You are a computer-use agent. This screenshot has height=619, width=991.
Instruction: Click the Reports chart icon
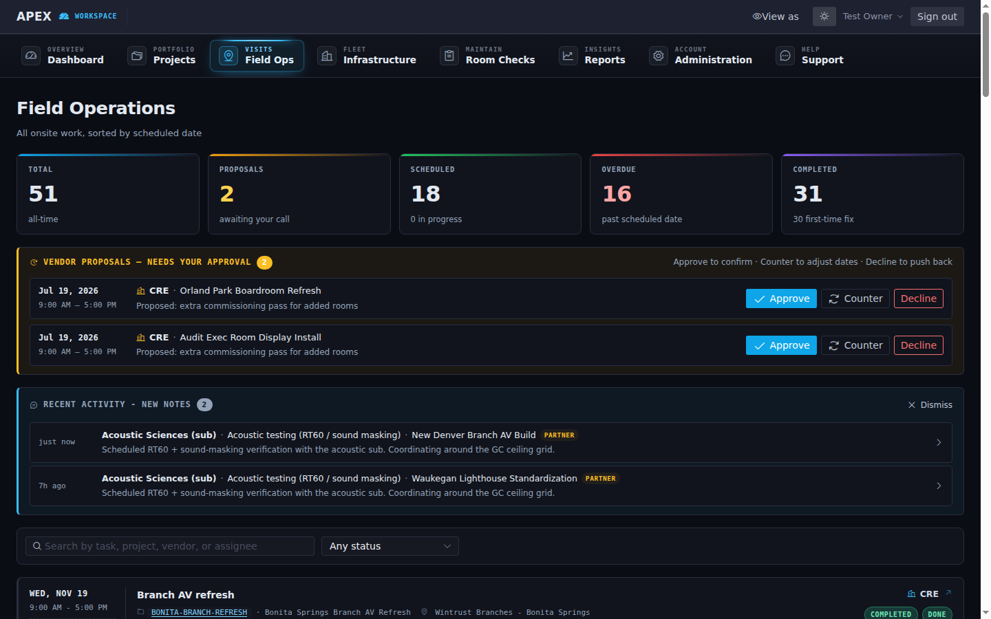click(x=568, y=56)
